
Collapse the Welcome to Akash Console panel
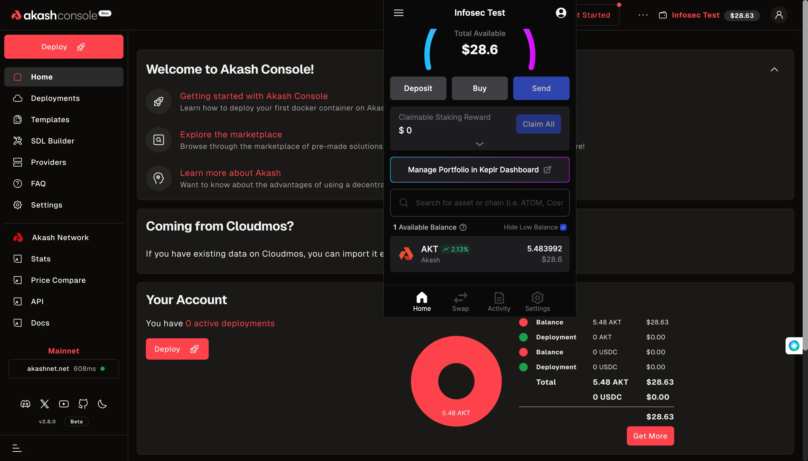pyautogui.click(x=774, y=70)
